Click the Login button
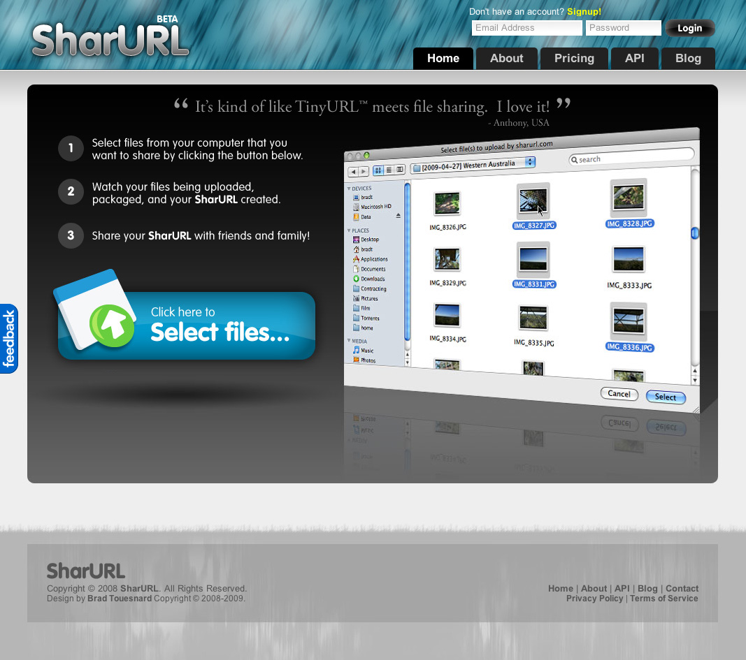Screen dimensions: 746x660 [x=690, y=28]
